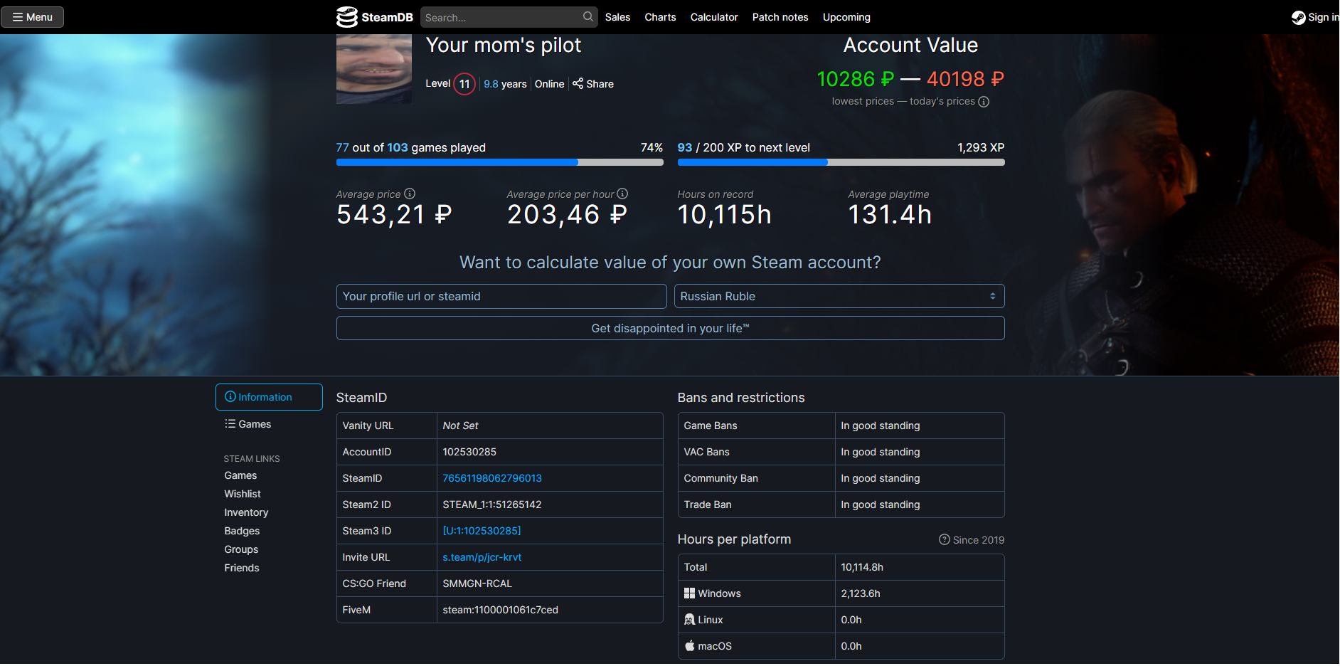This screenshot has height=666, width=1340.
Task: Click invite URL s.team/p/jcr-krvt
Action: tap(482, 557)
